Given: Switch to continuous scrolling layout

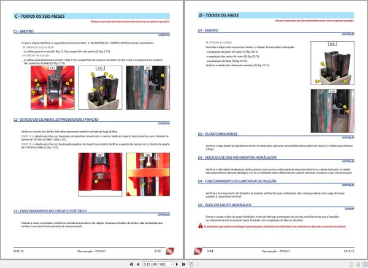Looking at the screenshot, I should pos(358,264).
